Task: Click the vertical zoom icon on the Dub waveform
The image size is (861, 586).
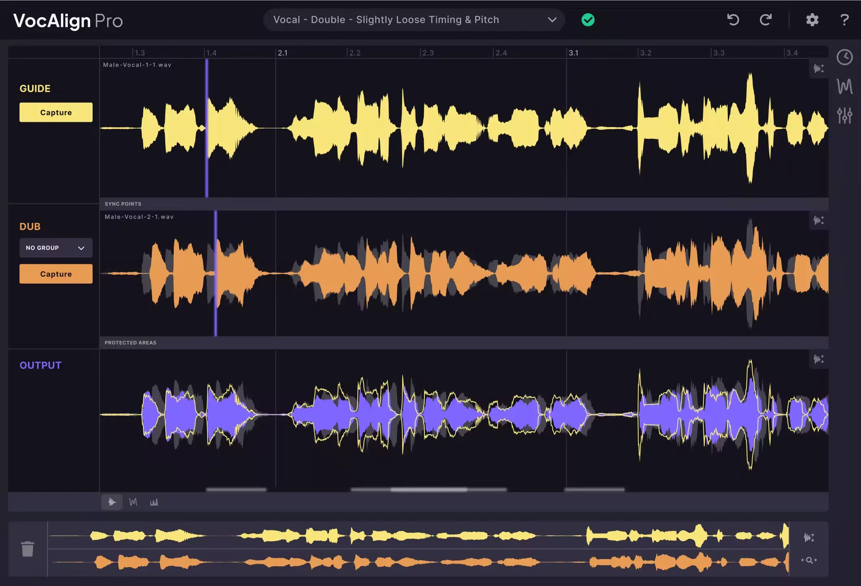Action: [819, 221]
